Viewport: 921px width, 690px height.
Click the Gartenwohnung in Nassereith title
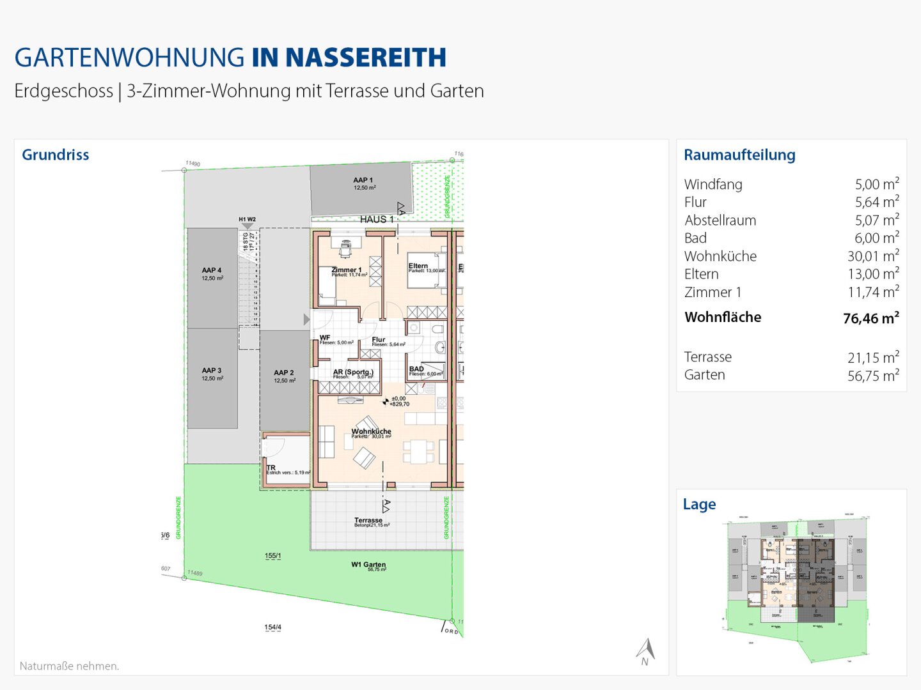point(230,57)
